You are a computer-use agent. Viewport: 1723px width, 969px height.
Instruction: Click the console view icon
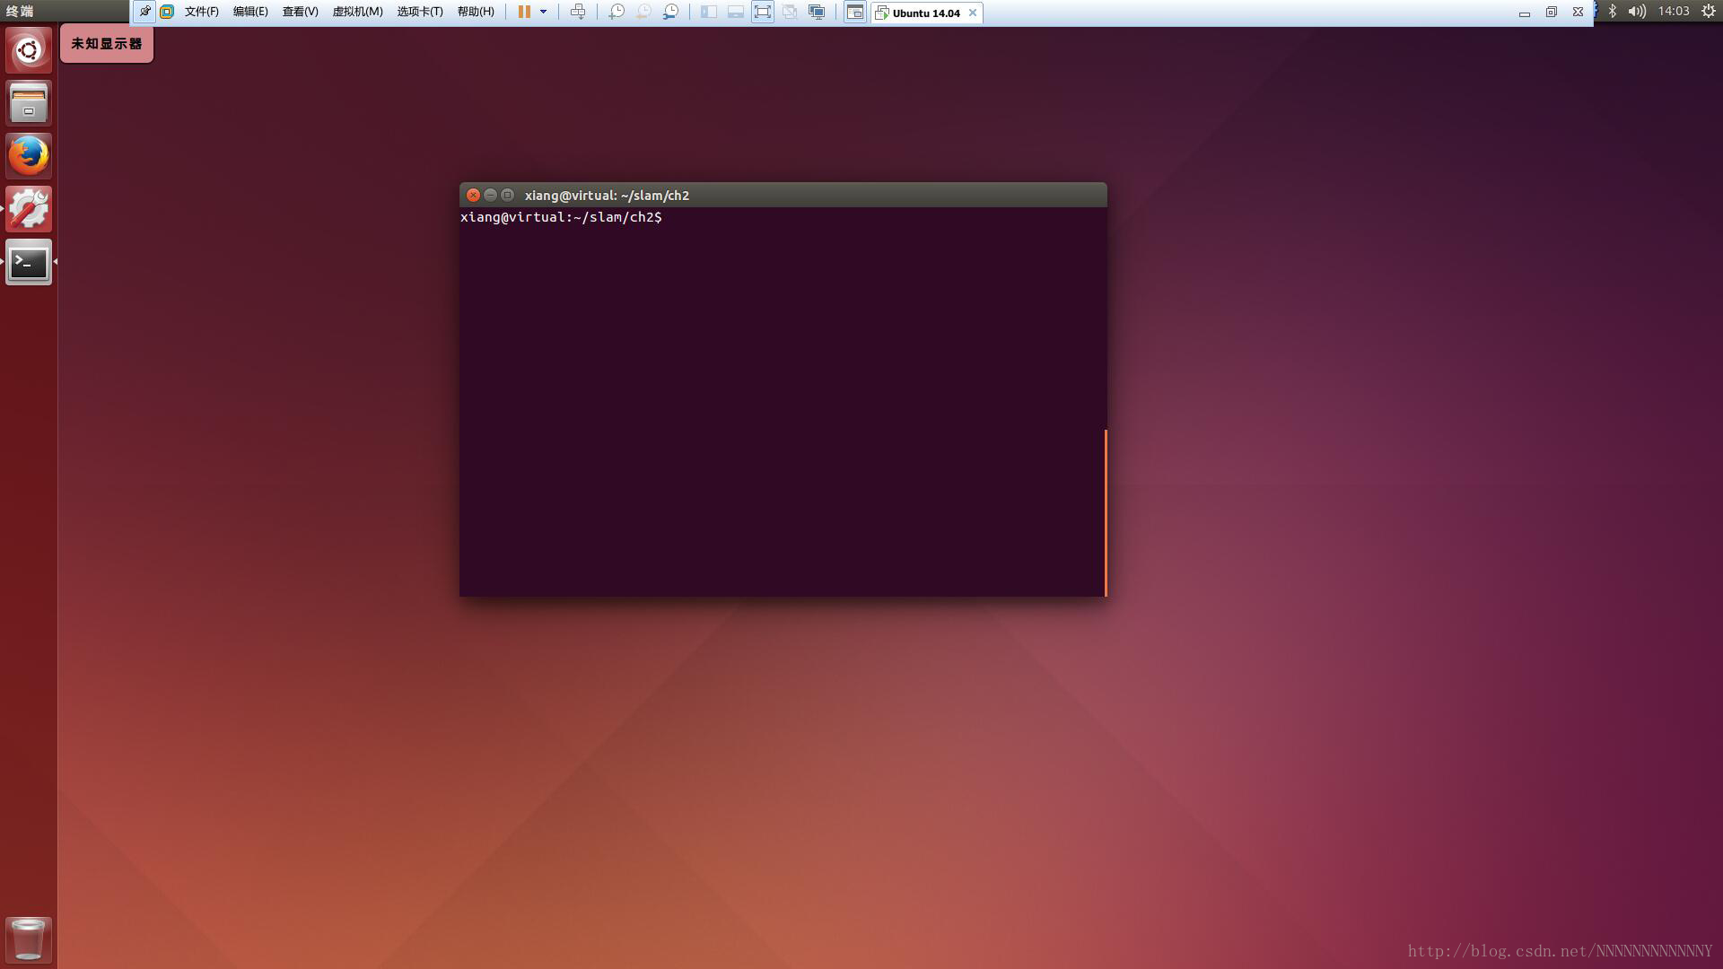tap(855, 12)
